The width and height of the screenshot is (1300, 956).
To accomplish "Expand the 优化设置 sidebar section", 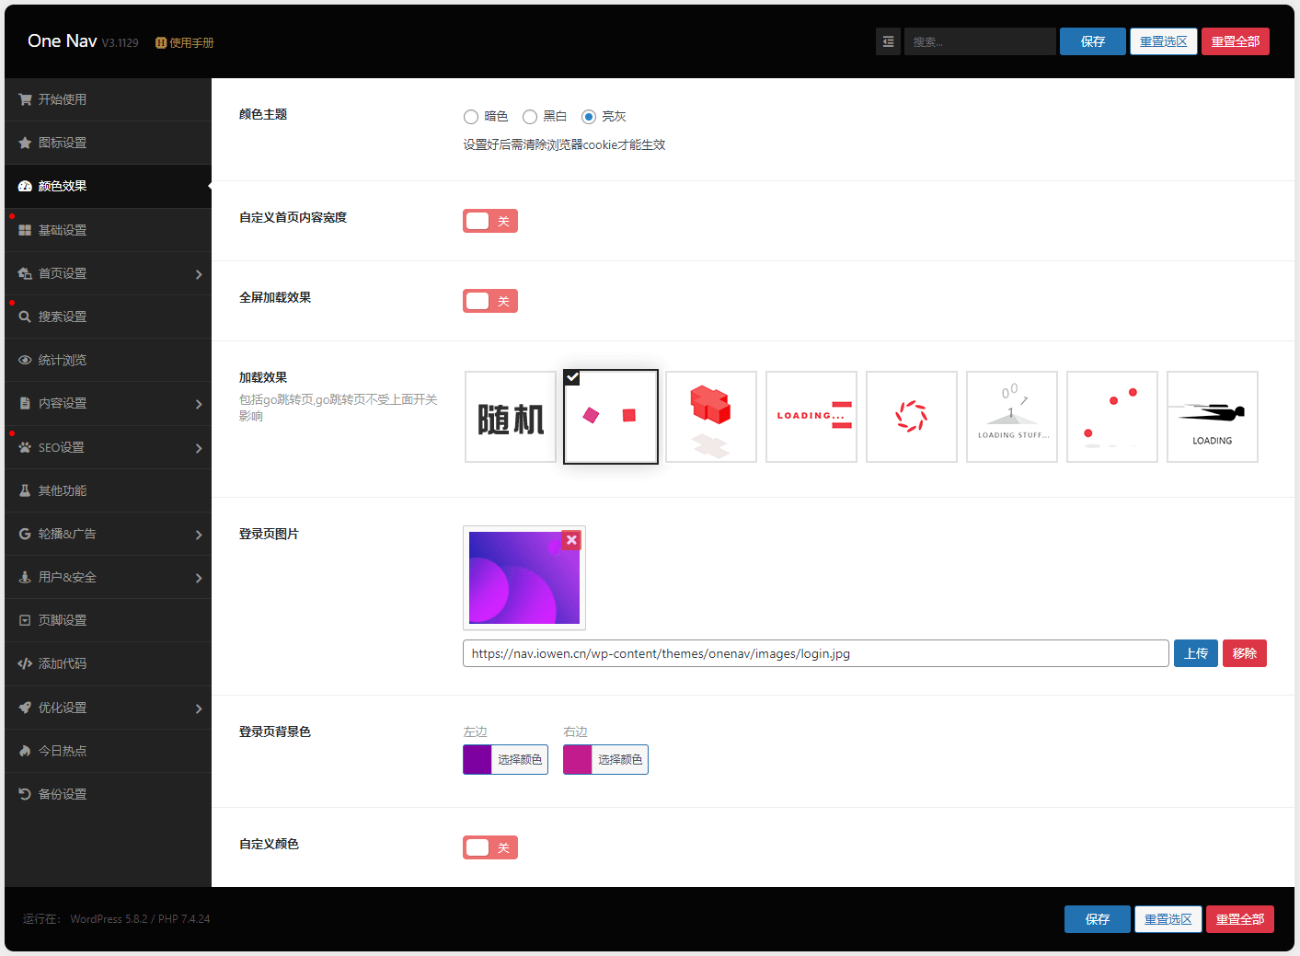I will coord(199,708).
